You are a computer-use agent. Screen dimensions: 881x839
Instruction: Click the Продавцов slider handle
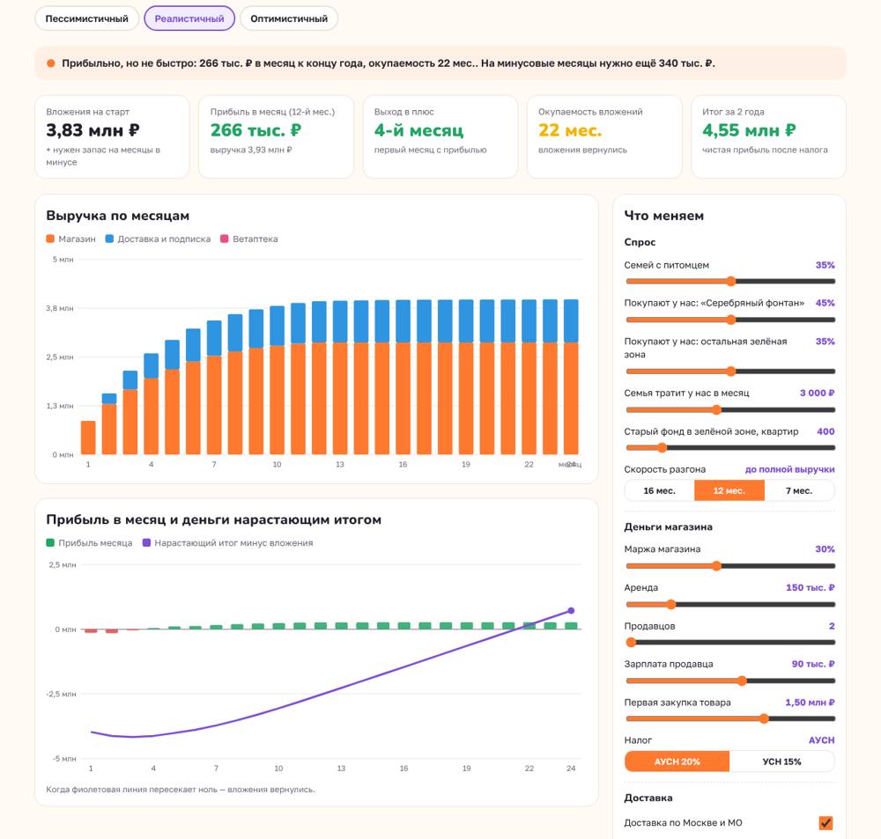[x=631, y=643]
